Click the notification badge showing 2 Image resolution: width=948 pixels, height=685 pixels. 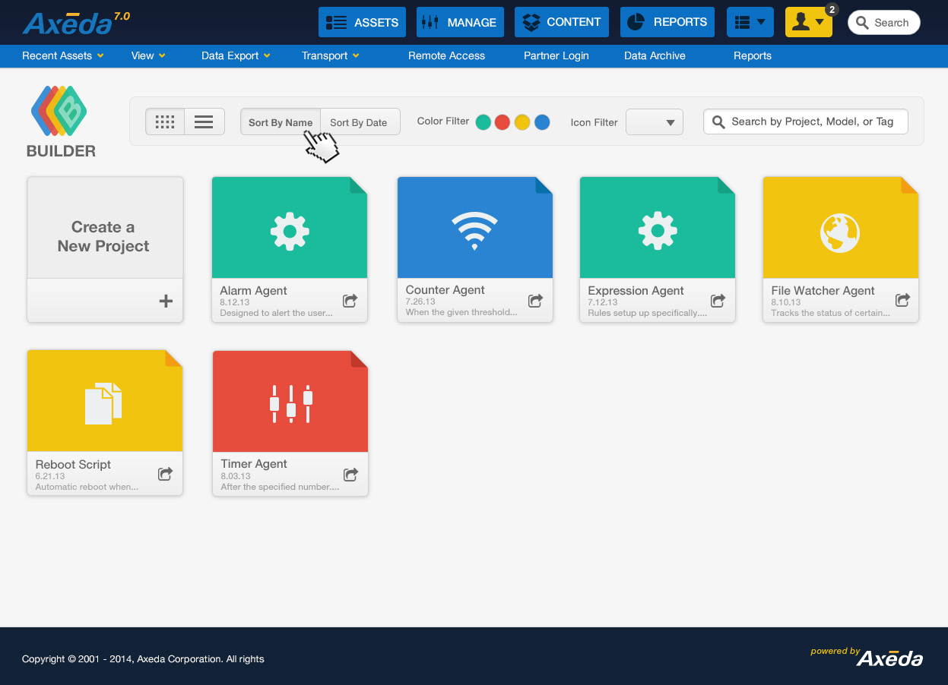(832, 9)
